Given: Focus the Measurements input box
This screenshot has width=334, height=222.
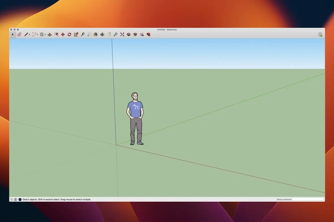Looking at the screenshot, I should pos(308,199).
